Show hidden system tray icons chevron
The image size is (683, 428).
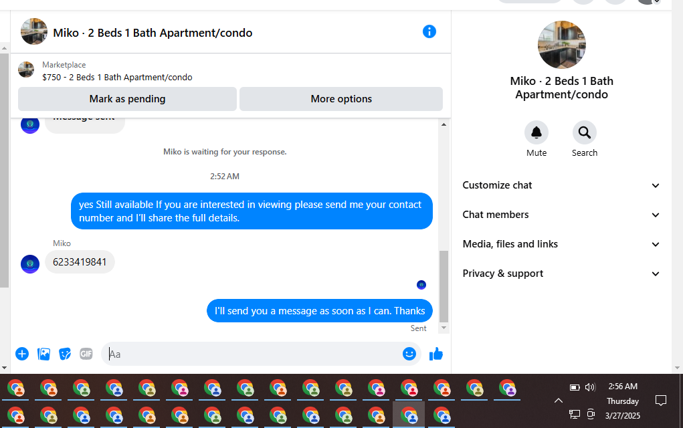pyautogui.click(x=559, y=401)
